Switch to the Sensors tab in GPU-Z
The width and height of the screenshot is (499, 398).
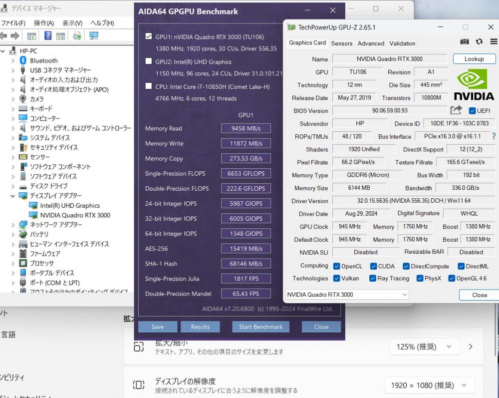click(x=341, y=43)
